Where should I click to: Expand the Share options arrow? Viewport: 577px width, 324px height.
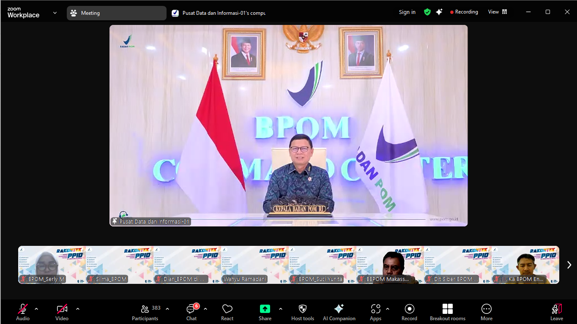tap(281, 309)
